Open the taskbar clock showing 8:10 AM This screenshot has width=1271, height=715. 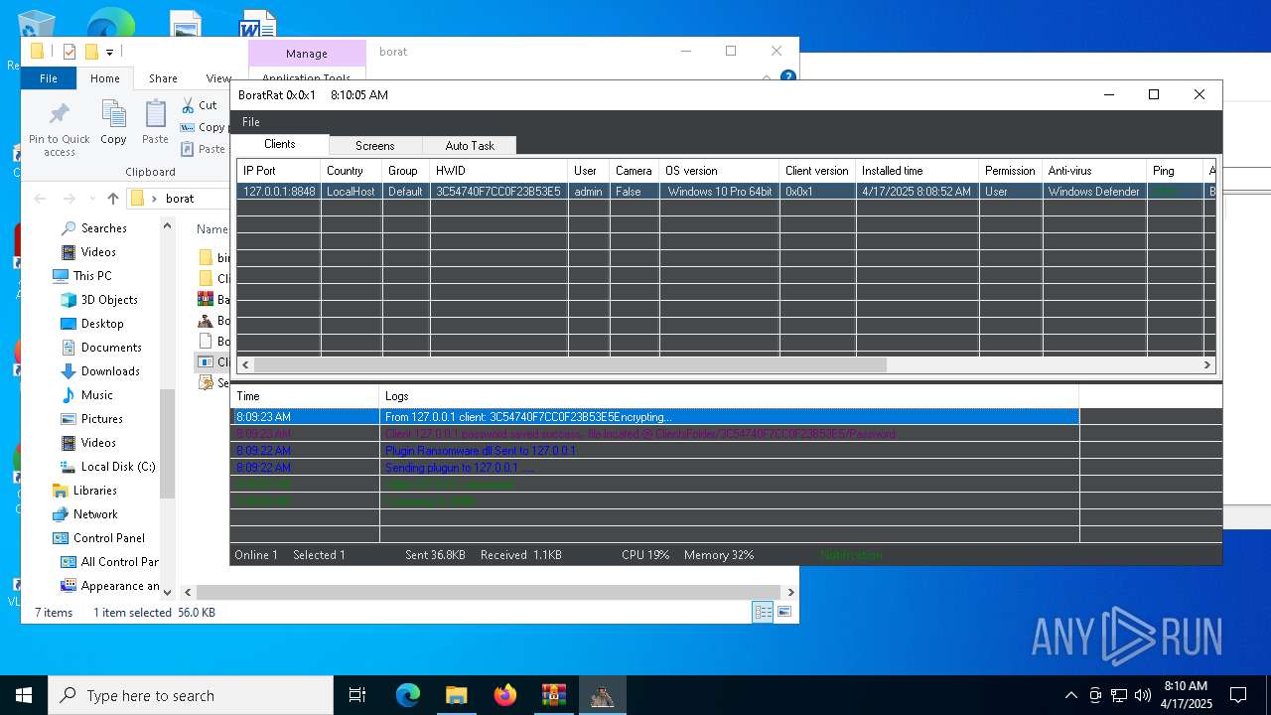coord(1186,695)
